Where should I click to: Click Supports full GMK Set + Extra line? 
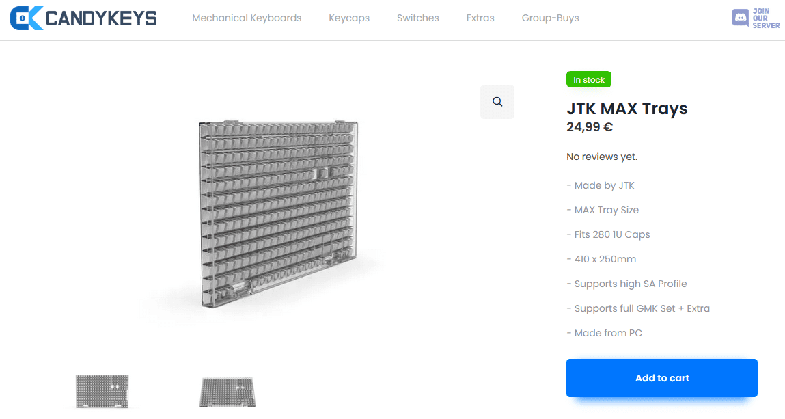point(638,308)
